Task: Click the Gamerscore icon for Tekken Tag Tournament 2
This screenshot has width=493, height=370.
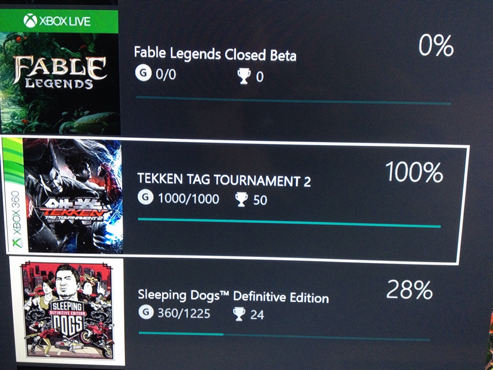Action: pyautogui.click(x=145, y=198)
